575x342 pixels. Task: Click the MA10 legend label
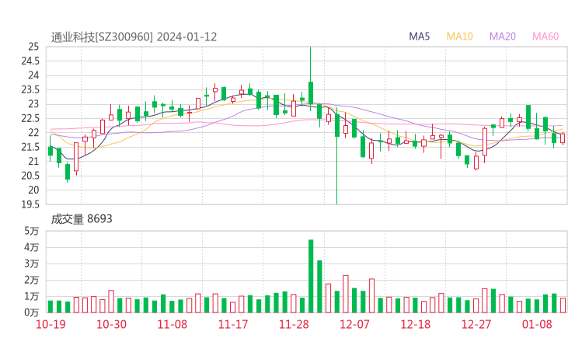[459, 37]
